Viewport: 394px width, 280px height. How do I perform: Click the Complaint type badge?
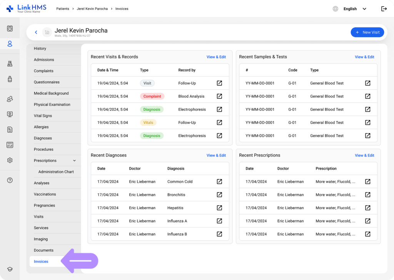[x=152, y=96]
